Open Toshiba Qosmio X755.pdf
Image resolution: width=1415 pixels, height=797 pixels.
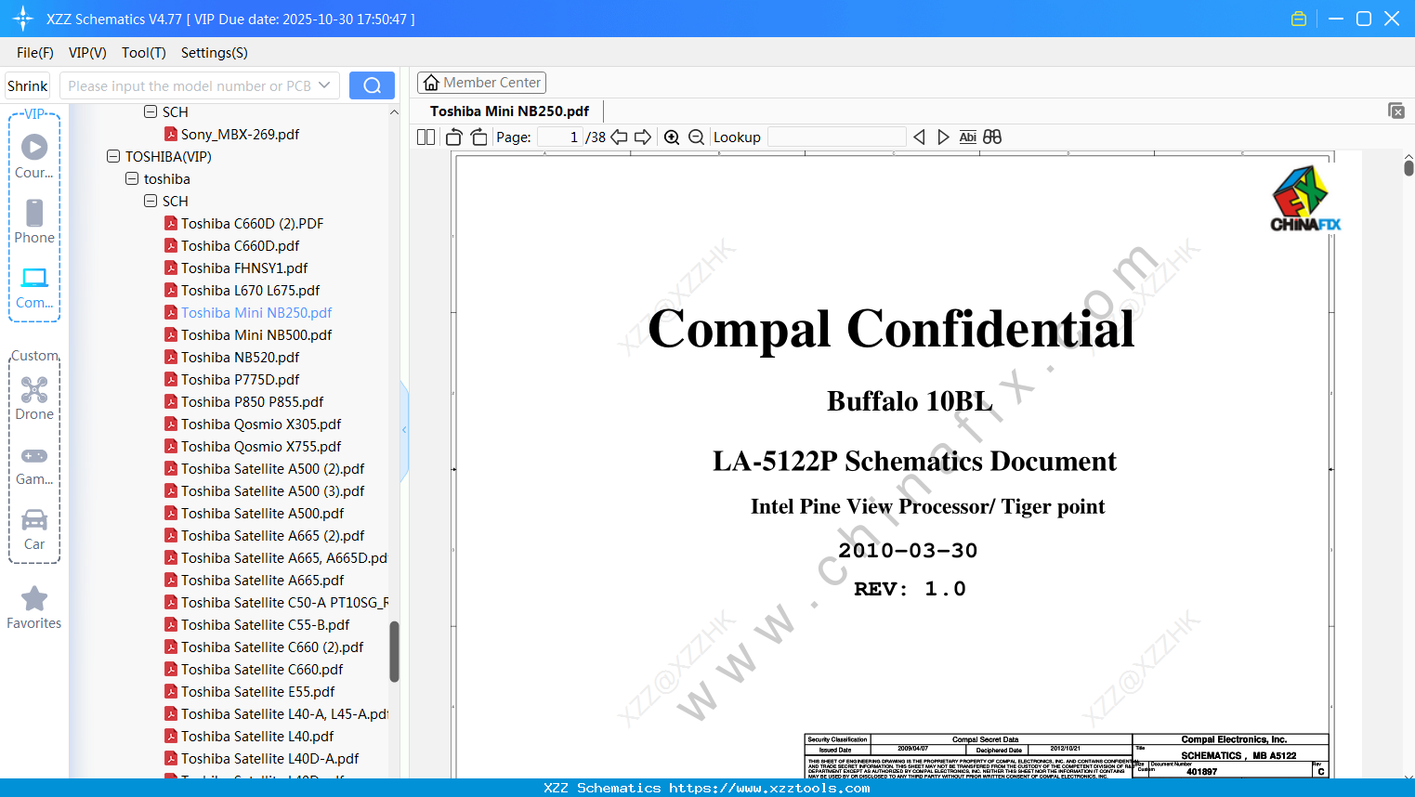261,447
